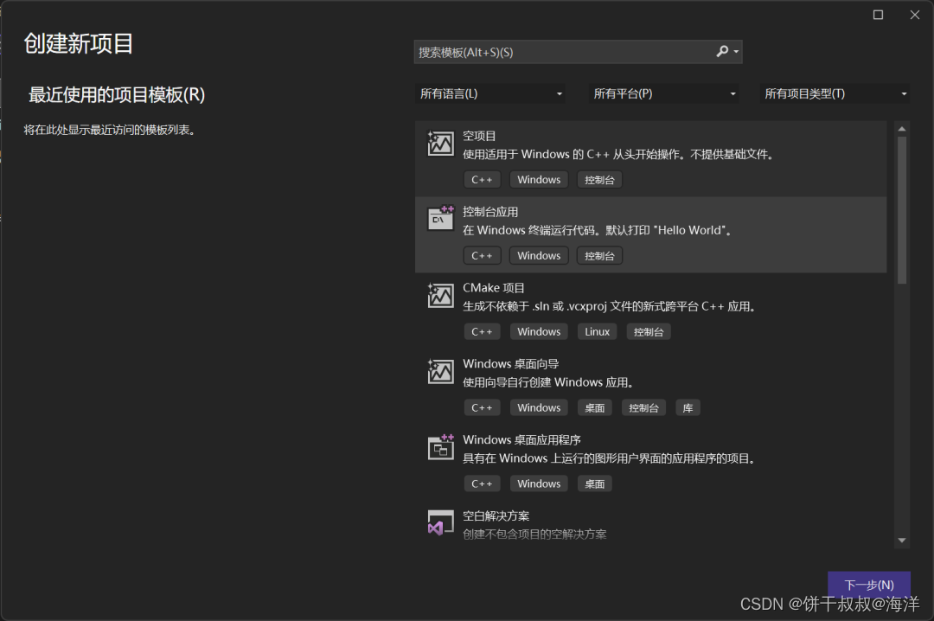Viewport: 934px width, 621px height.
Task: Expand the 所有项目类型 dropdown
Action: pos(835,93)
